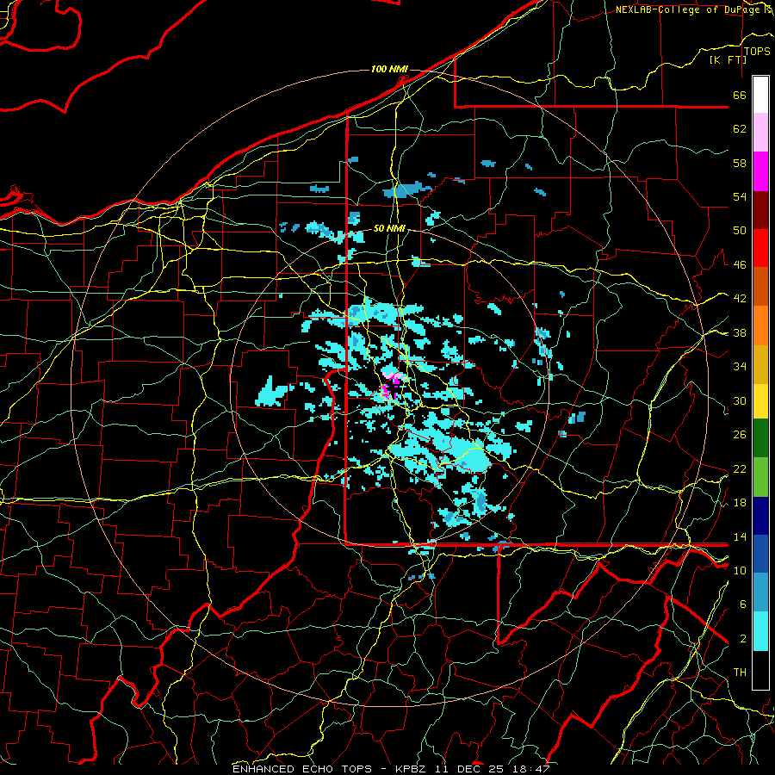Click the 34 legend value

point(740,367)
